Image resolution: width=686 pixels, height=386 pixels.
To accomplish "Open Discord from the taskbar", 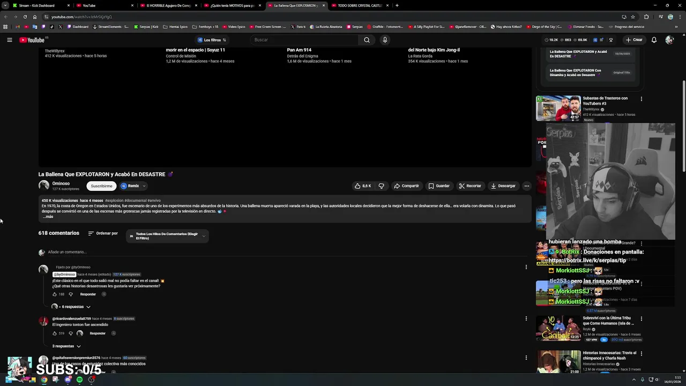I will pyautogui.click(x=68, y=380).
